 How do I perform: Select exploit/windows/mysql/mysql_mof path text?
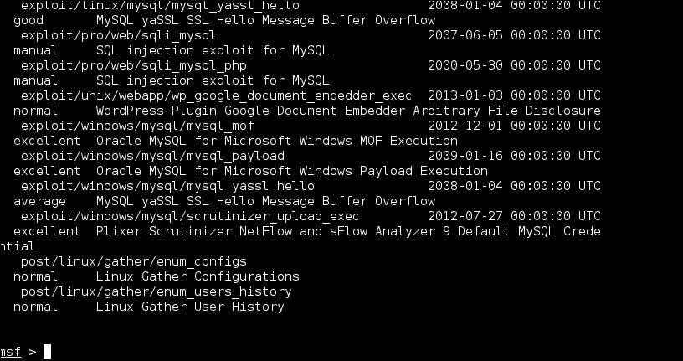click(x=137, y=126)
